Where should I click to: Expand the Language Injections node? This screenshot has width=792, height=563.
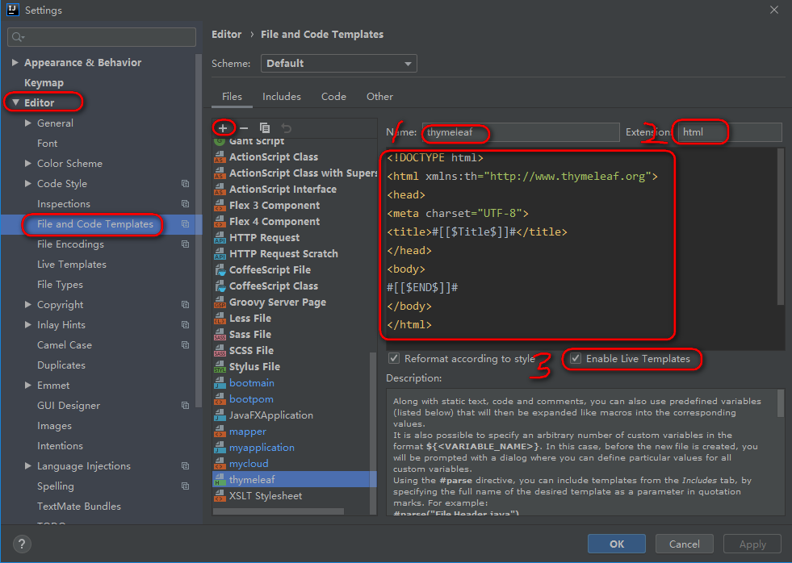28,466
